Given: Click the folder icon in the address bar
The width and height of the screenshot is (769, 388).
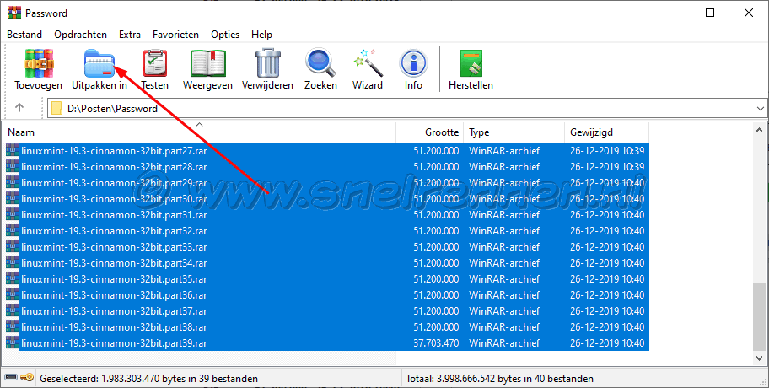Looking at the screenshot, I should (x=57, y=109).
